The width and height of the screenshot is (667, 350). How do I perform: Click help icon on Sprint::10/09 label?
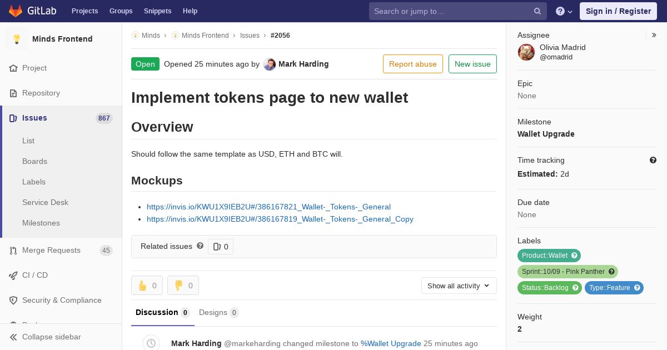point(611,272)
